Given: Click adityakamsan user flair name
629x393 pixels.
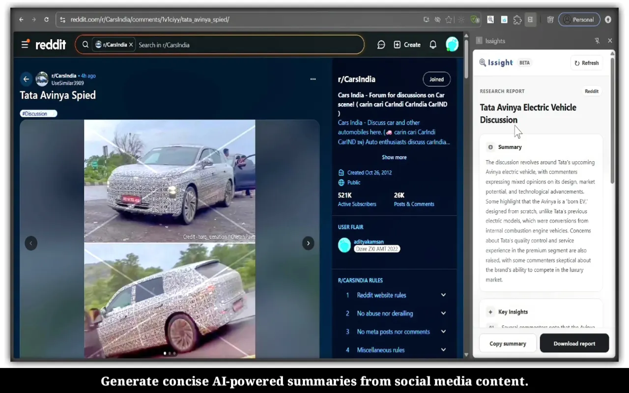Looking at the screenshot, I should click(x=369, y=242).
